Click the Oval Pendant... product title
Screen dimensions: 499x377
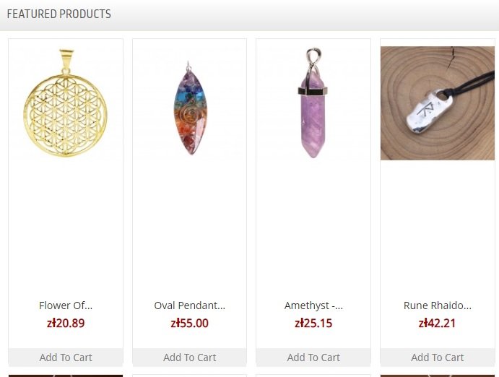tap(190, 305)
